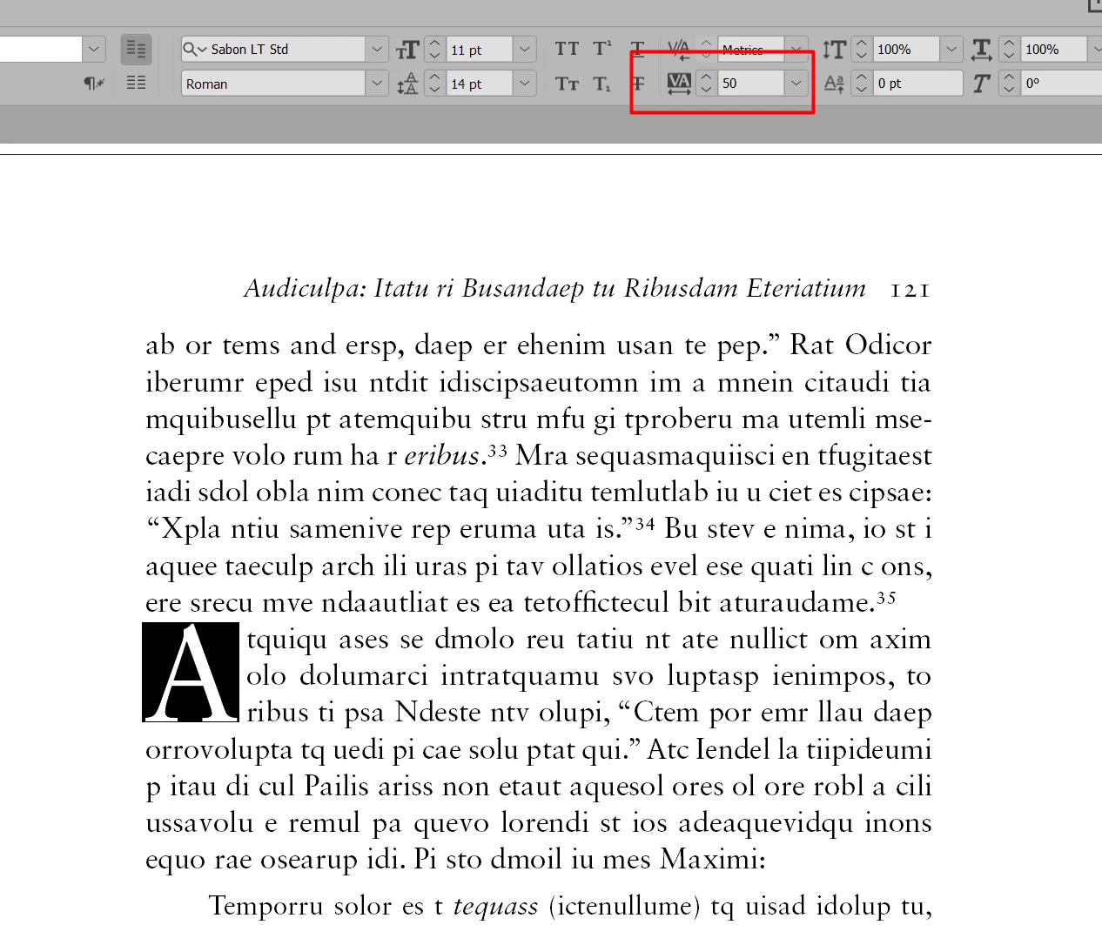
Task: Click the skew angle stepper arrows
Action: point(1009,84)
